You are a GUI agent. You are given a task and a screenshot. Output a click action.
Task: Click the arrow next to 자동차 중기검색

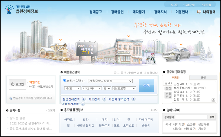pyautogui.click(x=133, y=99)
